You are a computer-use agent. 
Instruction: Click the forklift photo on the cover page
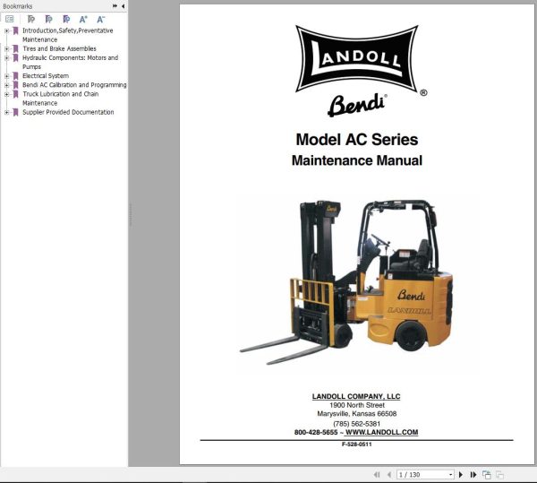(346, 281)
